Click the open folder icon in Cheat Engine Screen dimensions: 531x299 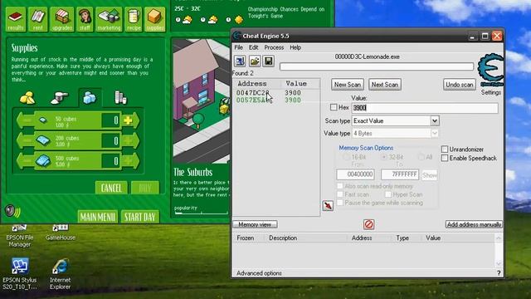[x=255, y=61]
